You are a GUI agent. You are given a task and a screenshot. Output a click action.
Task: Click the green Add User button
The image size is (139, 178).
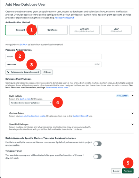(128, 171)
